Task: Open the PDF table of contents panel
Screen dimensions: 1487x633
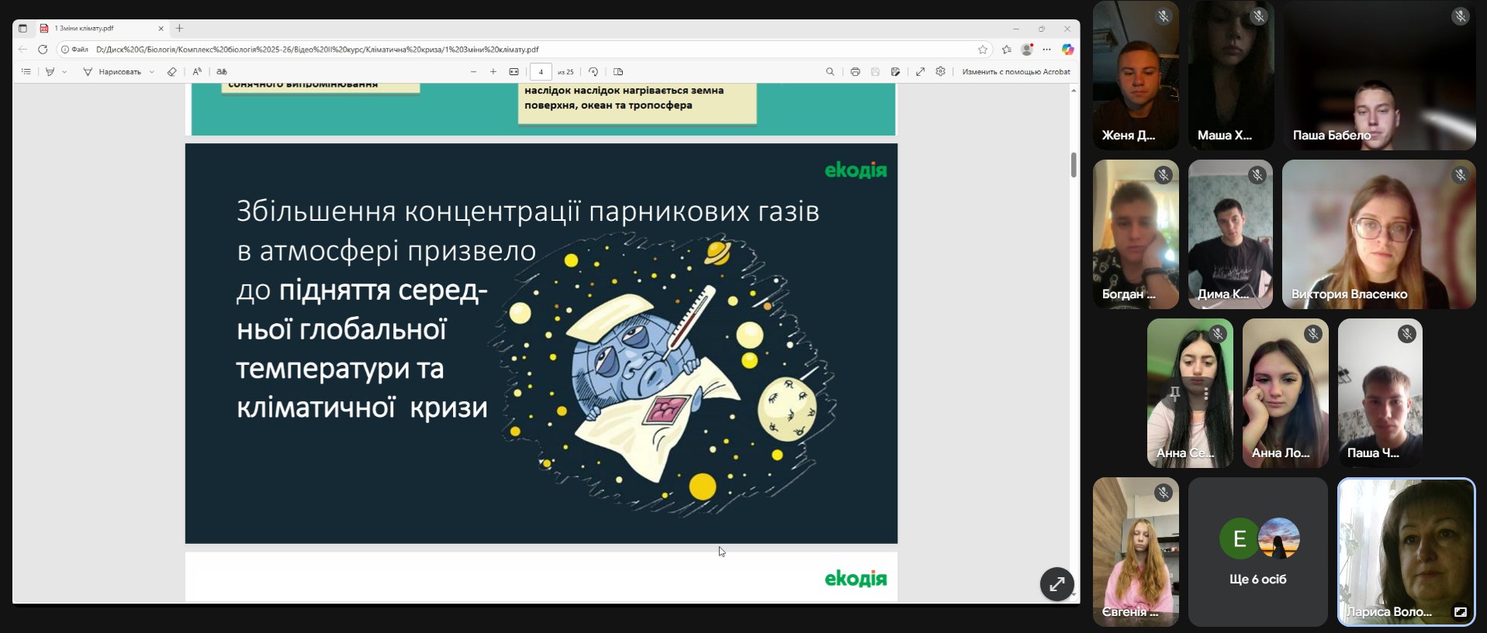Action: 26,71
